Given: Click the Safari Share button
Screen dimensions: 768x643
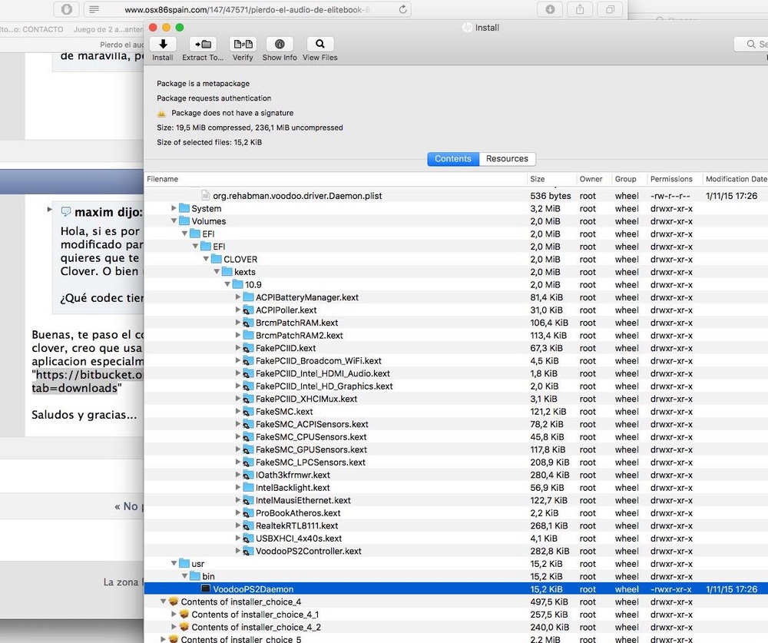Looking at the screenshot, I should pyautogui.click(x=580, y=9).
